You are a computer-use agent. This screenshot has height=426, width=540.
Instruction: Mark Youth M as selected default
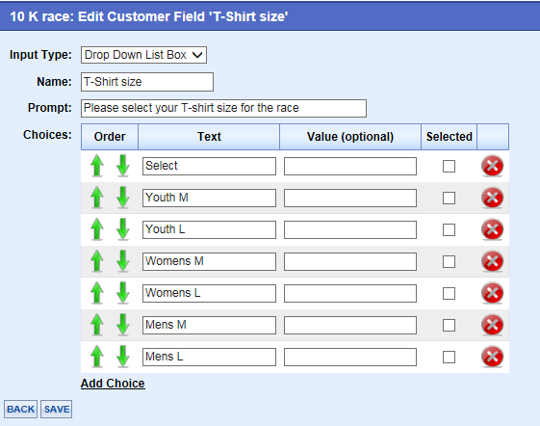[449, 198]
